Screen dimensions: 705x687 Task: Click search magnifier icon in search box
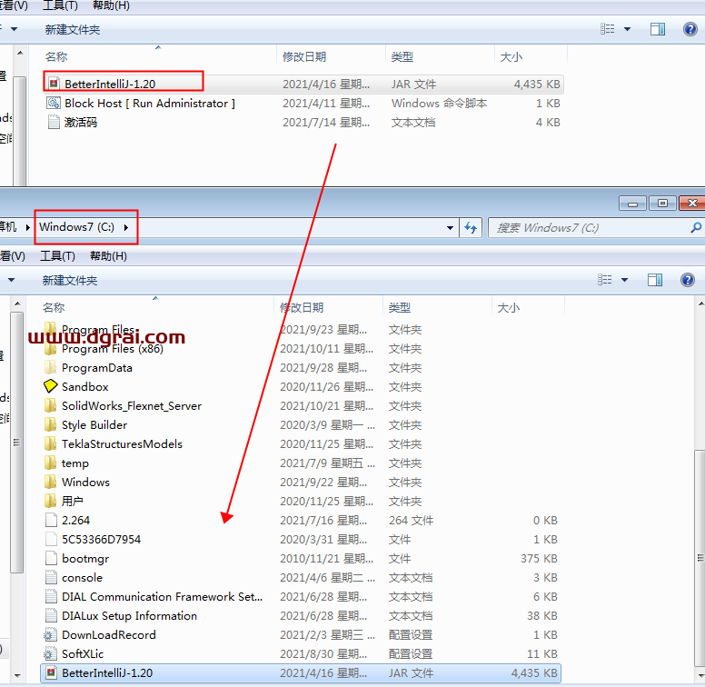coord(696,227)
